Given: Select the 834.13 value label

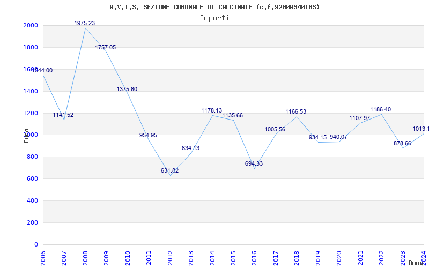Looking at the screenshot, I should (x=191, y=148).
